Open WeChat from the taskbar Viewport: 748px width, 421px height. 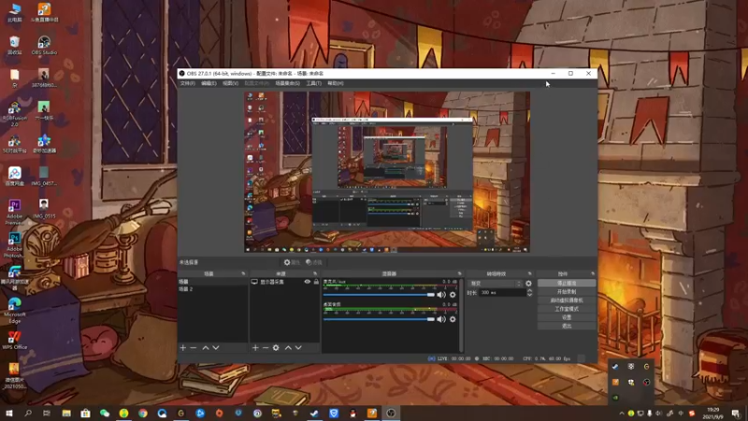pyautogui.click(x=105, y=413)
